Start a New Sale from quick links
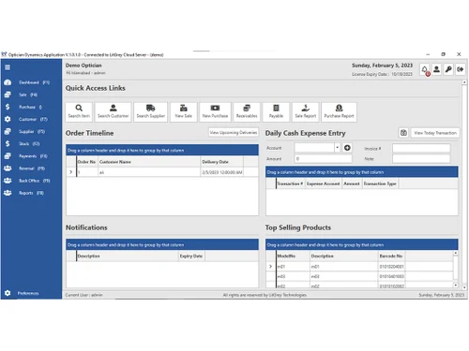The width and height of the screenshot is (469, 351). coord(184,111)
